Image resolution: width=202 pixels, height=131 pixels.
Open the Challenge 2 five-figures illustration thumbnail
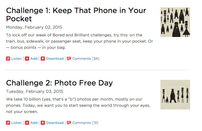click(x=175, y=95)
